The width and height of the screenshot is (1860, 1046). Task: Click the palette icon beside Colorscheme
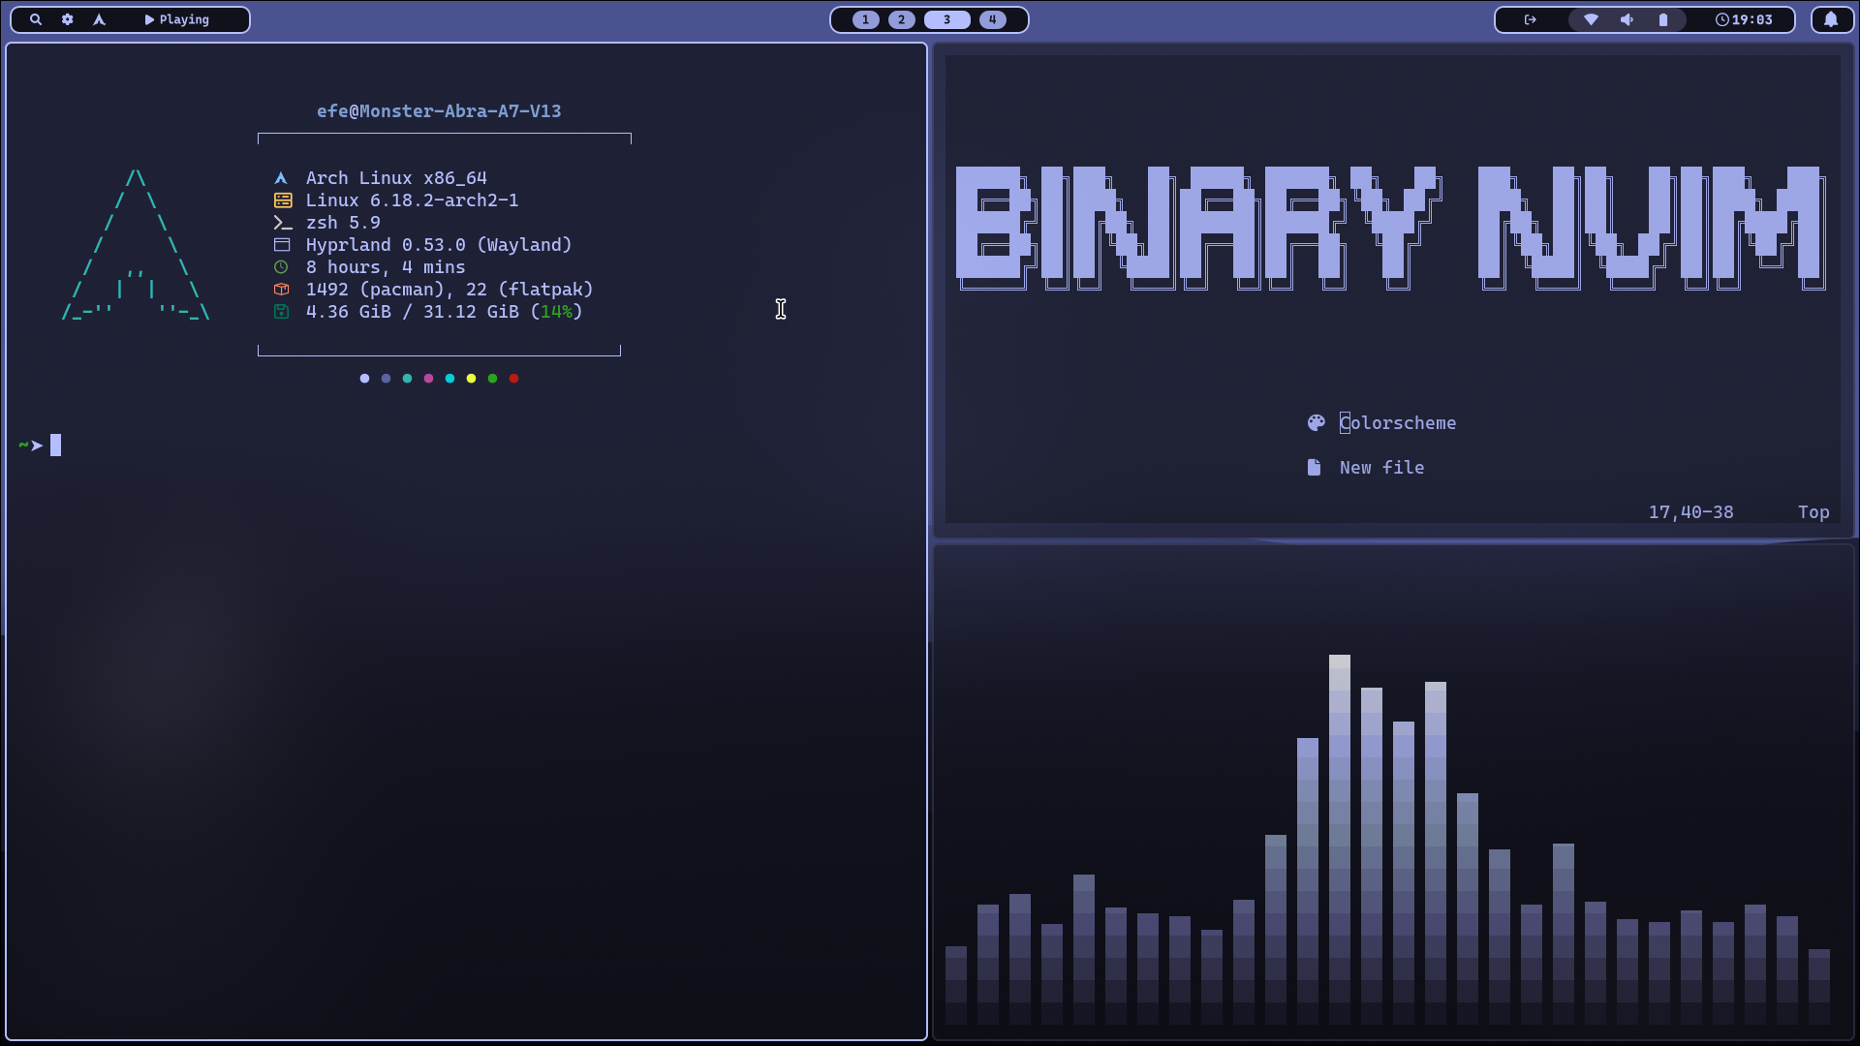[x=1316, y=423]
